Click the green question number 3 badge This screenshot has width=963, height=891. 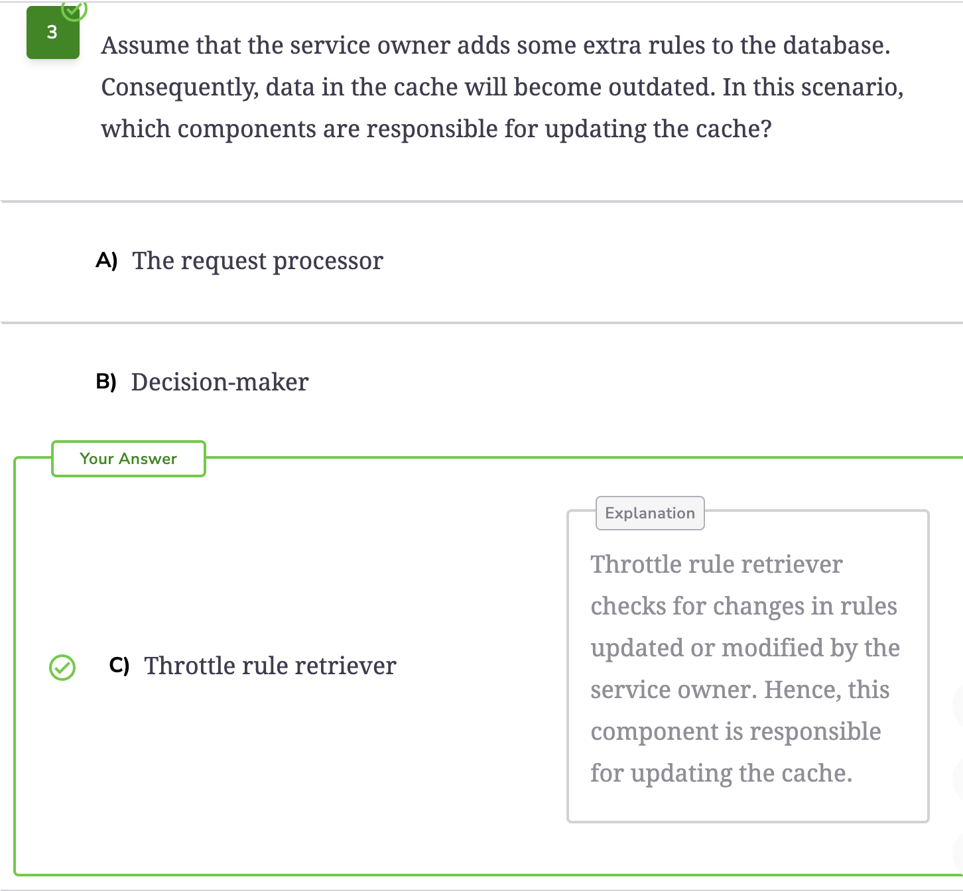(53, 32)
